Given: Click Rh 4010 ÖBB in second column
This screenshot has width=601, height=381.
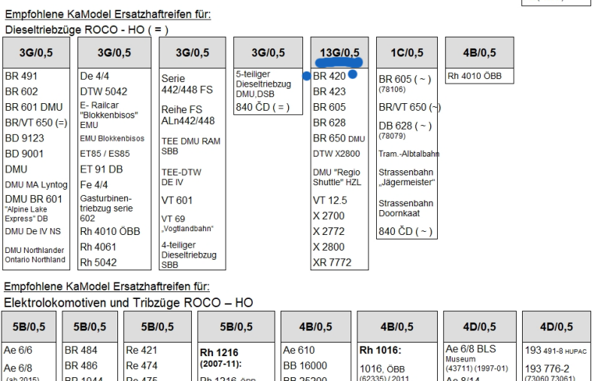Looking at the screenshot, I should click(110, 231).
